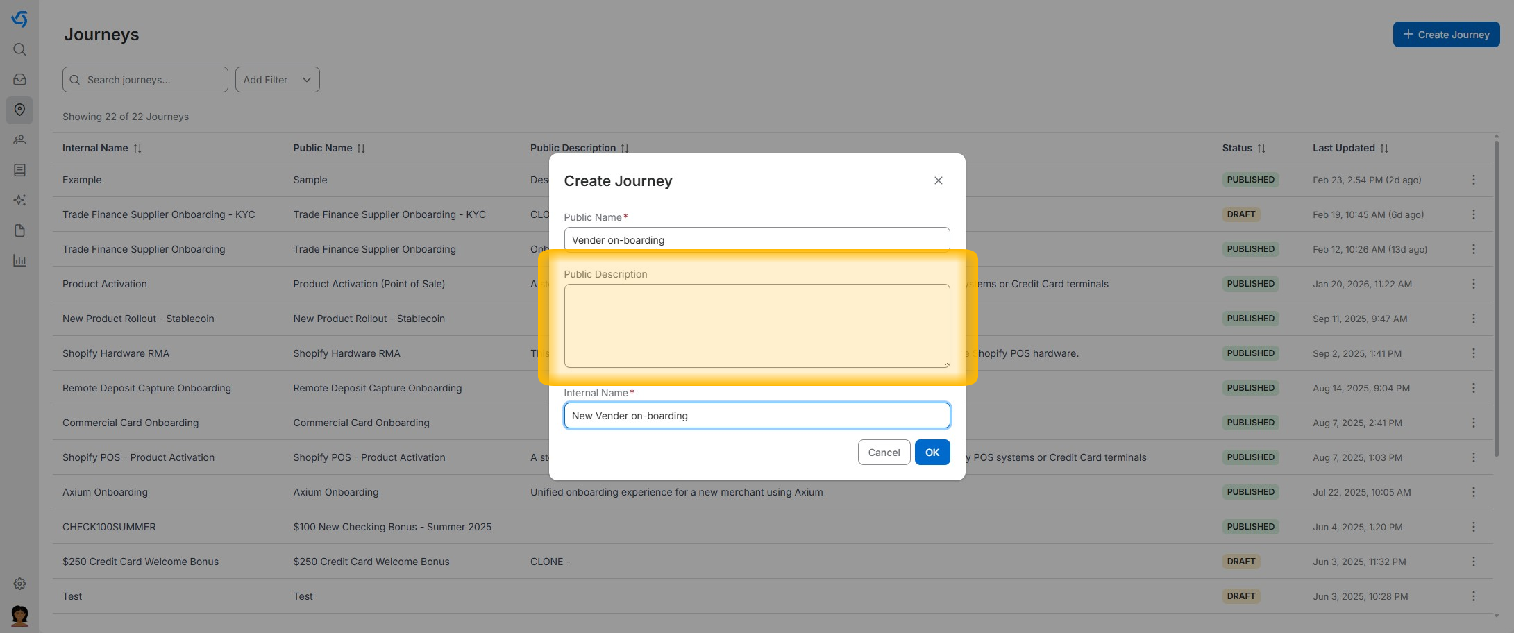Sort by Status column
The width and height of the screenshot is (1514, 633).
(x=1261, y=149)
